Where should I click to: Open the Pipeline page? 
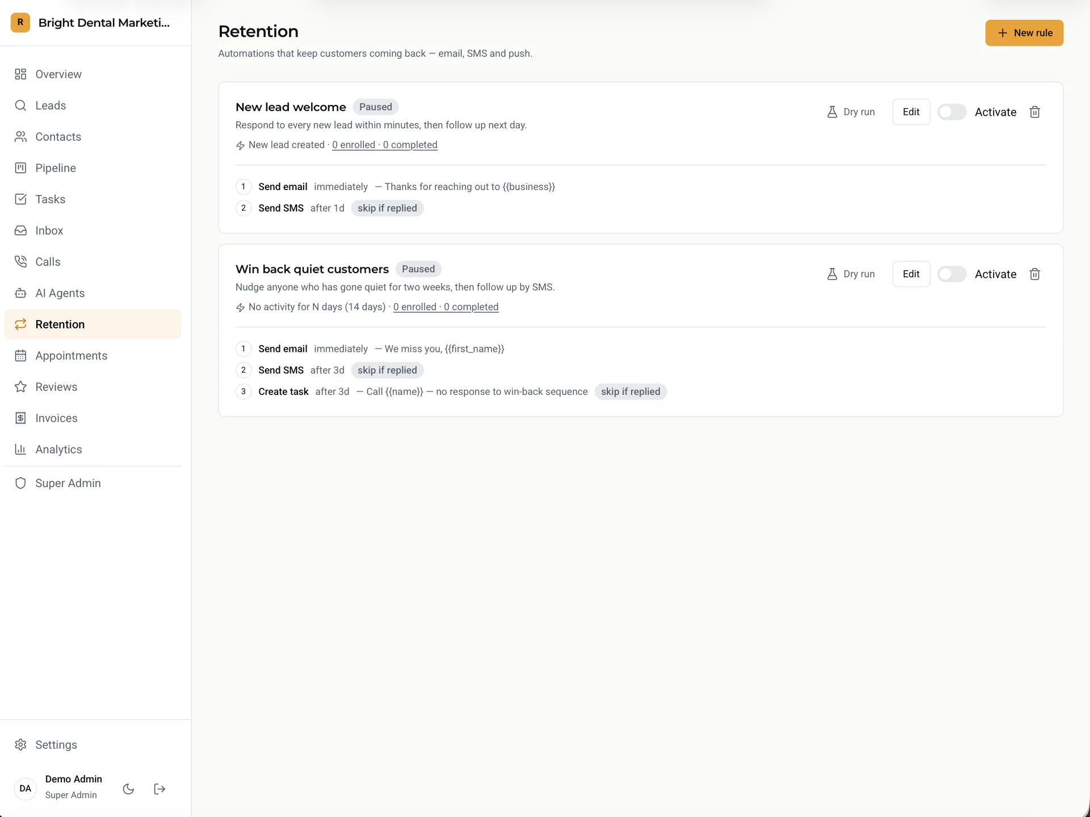(x=93, y=168)
